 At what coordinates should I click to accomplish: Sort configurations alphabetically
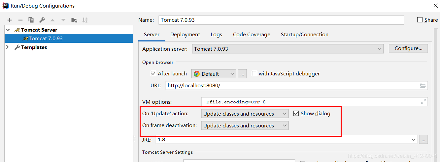click(x=85, y=20)
